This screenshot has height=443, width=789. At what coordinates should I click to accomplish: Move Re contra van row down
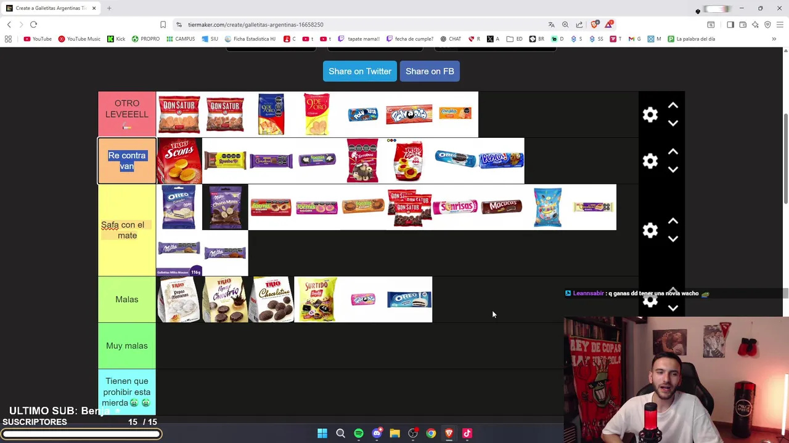click(x=673, y=169)
